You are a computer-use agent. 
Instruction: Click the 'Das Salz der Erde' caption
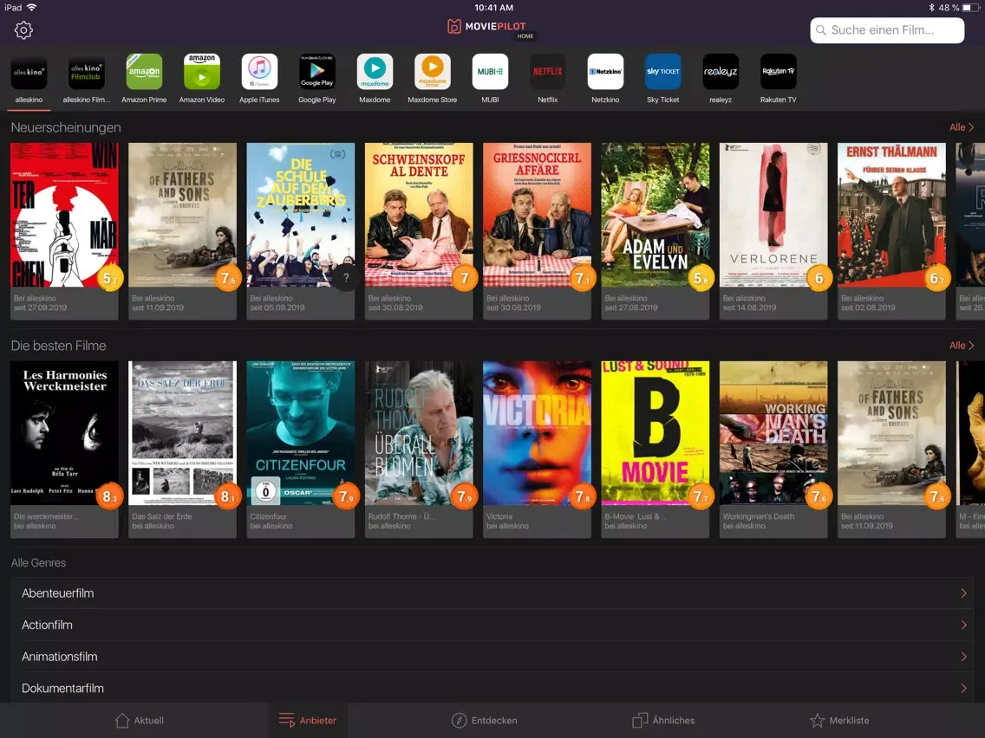[162, 516]
